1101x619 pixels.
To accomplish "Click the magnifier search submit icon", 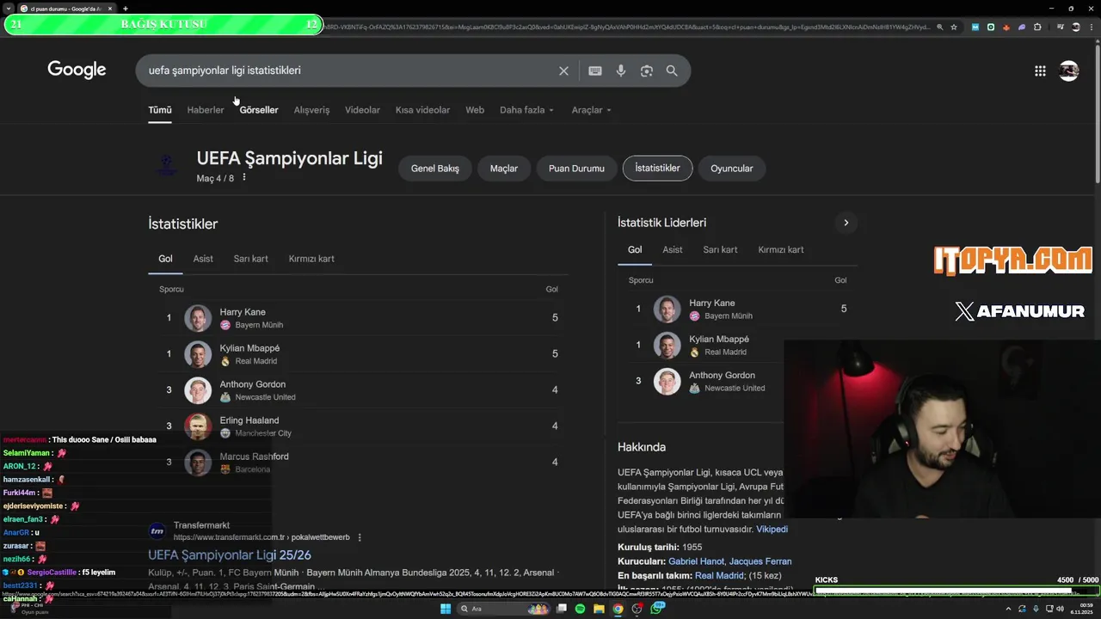I will pyautogui.click(x=672, y=70).
